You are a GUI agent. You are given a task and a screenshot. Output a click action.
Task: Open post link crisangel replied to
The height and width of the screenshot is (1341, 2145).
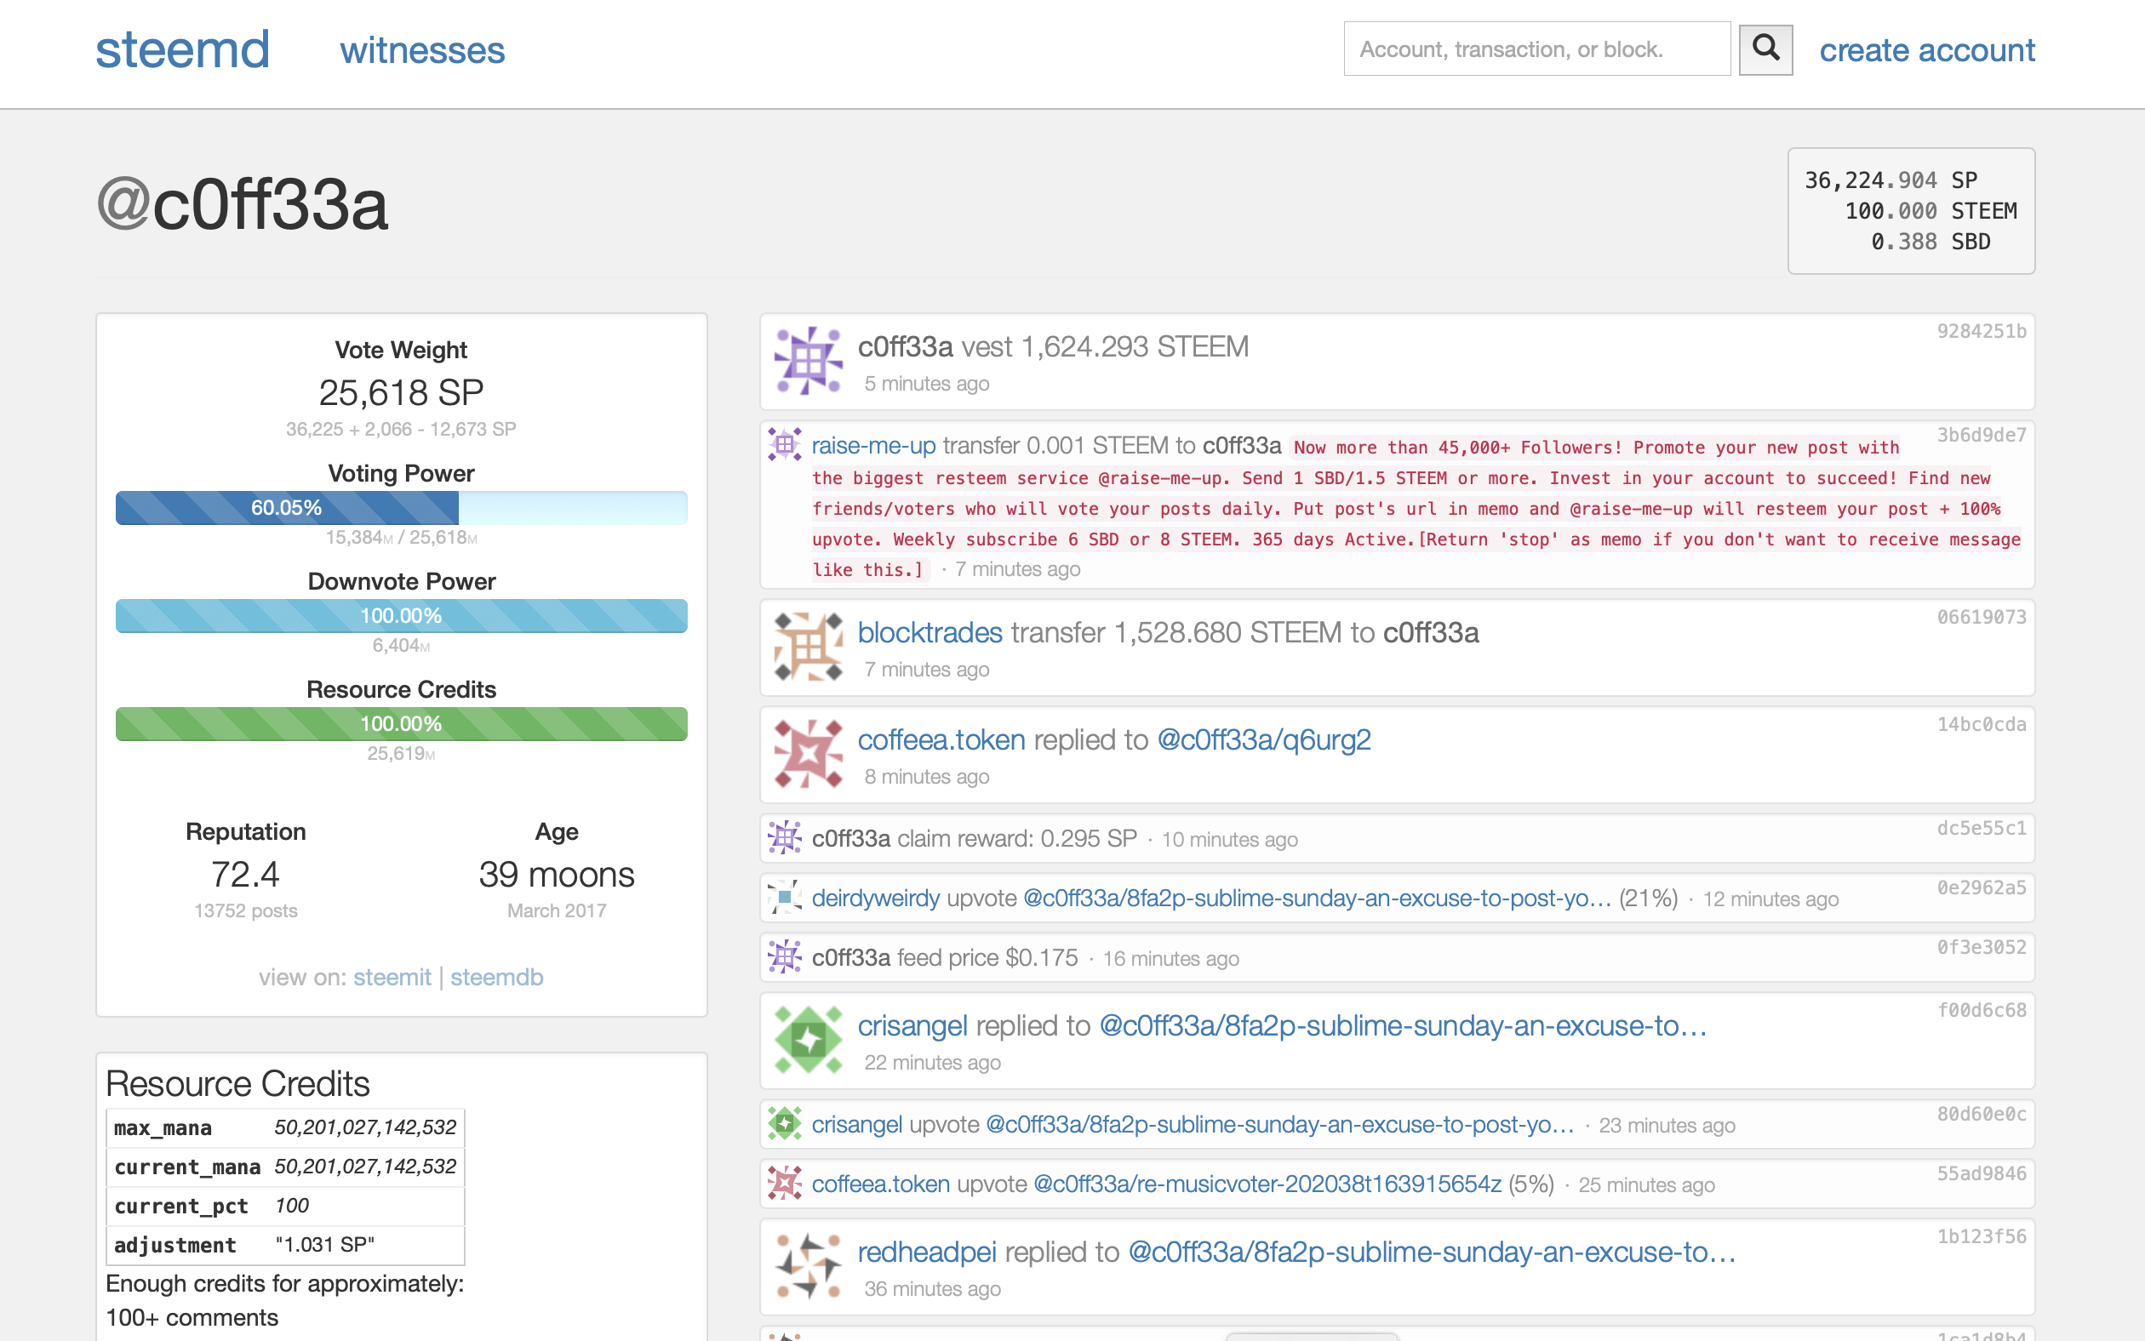point(1404,1026)
